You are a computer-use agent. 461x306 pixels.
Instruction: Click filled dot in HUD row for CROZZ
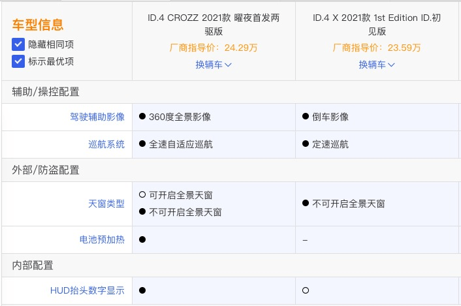tap(142, 290)
